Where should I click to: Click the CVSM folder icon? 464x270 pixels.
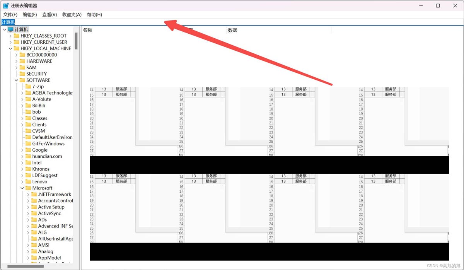tap(28, 131)
